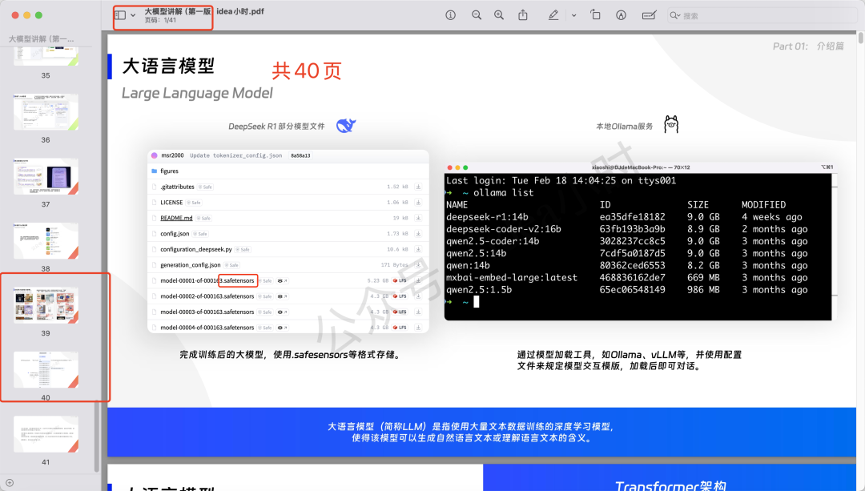The height and width of the screenshot is (491, 865).
Task: Click the search field in toolbar
Action: [762, 15]
